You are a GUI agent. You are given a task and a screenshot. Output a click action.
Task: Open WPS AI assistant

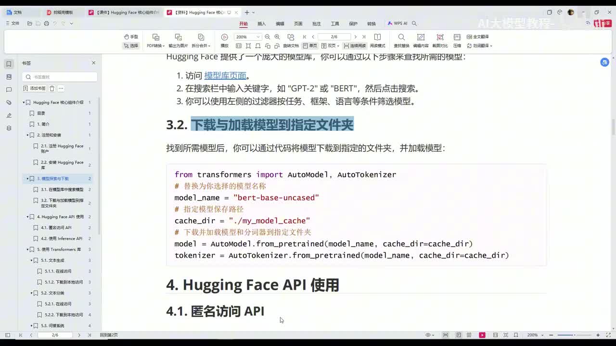[398, 24]
